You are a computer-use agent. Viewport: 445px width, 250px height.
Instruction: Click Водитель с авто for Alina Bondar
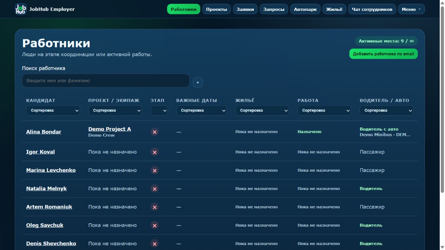click(x=379, y=129)
